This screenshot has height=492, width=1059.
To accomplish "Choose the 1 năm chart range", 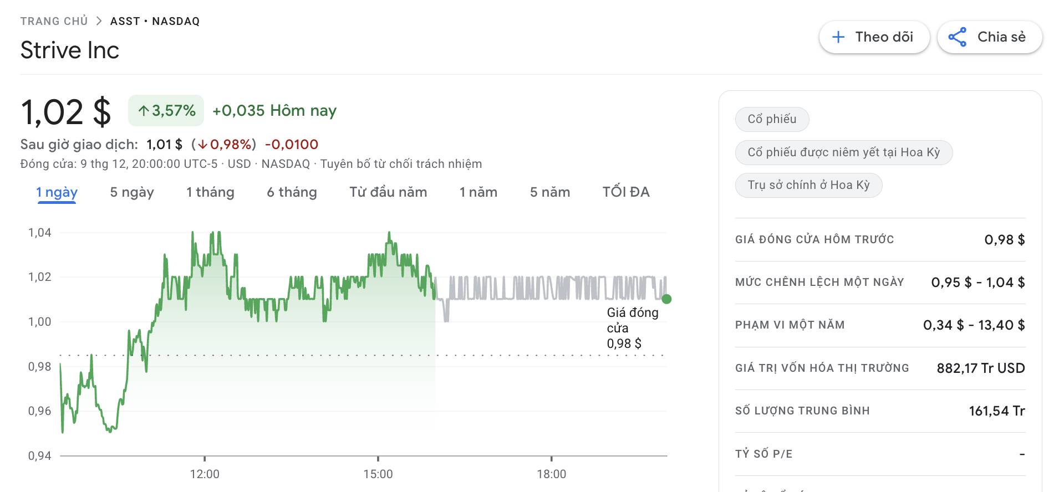I will pyautogui.click(x=478, y=192).
